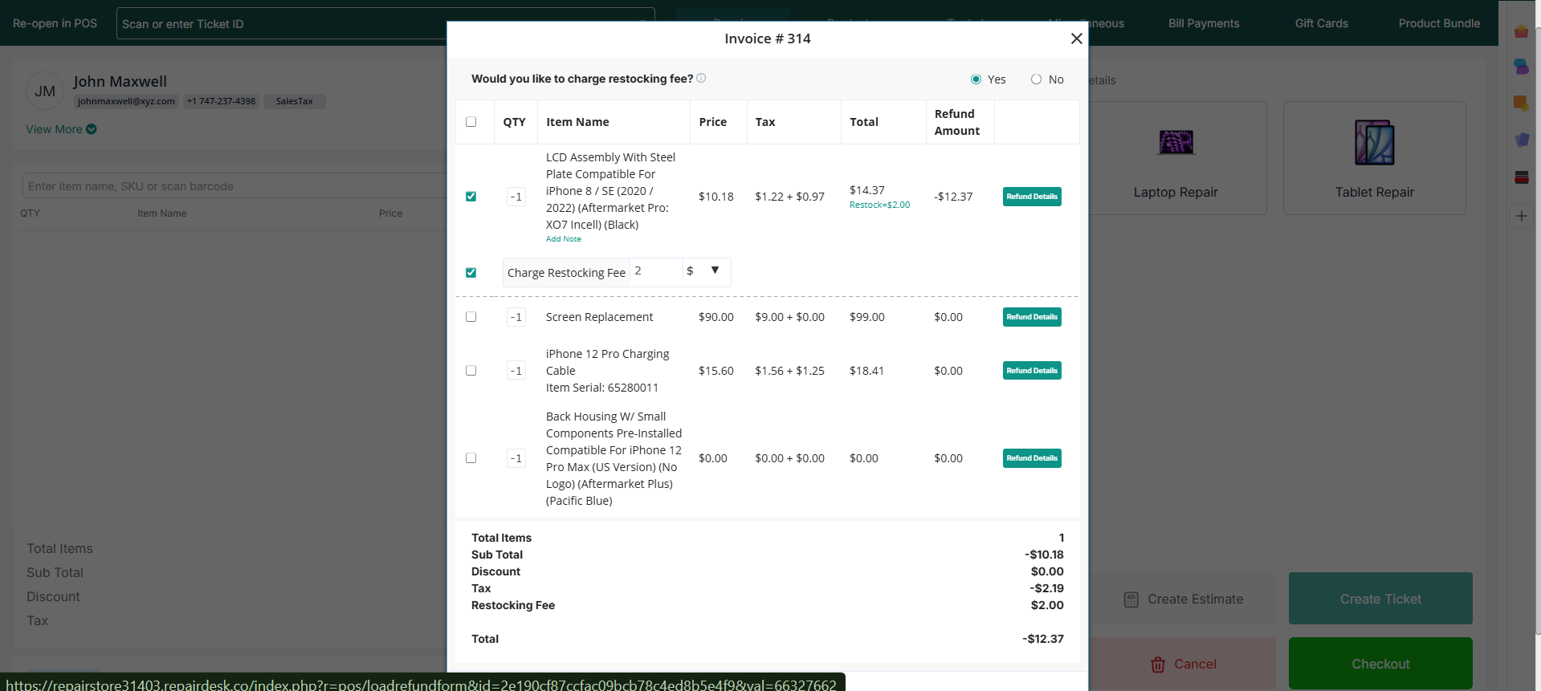Click quantity box for Screen Replacement
This screenshot has width=1541, height=691.
(516, 317)
